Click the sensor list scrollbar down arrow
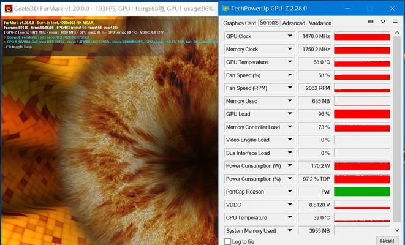Image resolution: width=405 pixels, height=245 pixels. point(397,230)
